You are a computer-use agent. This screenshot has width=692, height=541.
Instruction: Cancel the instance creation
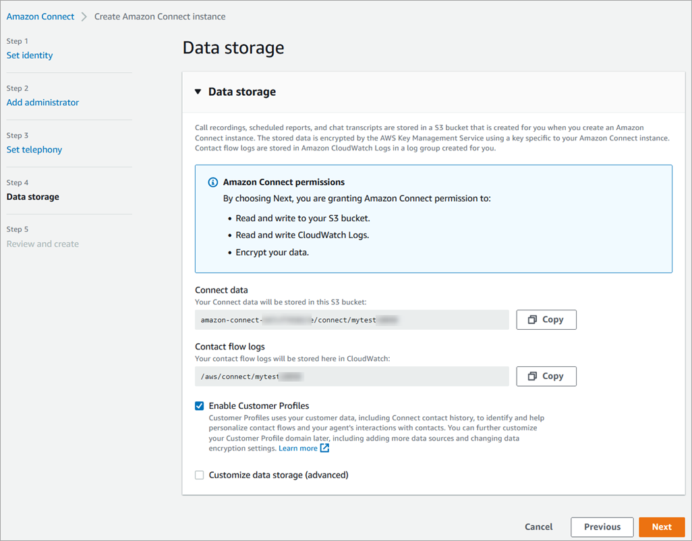538,527
